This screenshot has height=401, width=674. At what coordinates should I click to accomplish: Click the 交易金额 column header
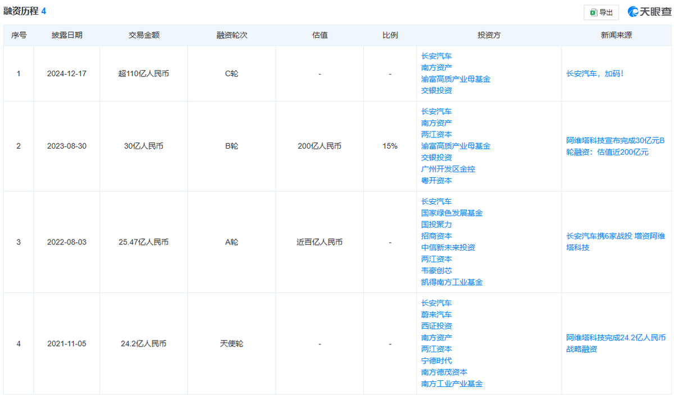click(x=144, y=35)
